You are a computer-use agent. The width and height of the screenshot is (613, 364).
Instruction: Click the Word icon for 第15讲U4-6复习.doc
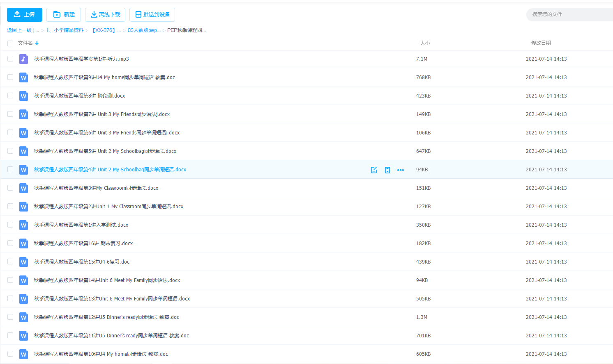23,262
